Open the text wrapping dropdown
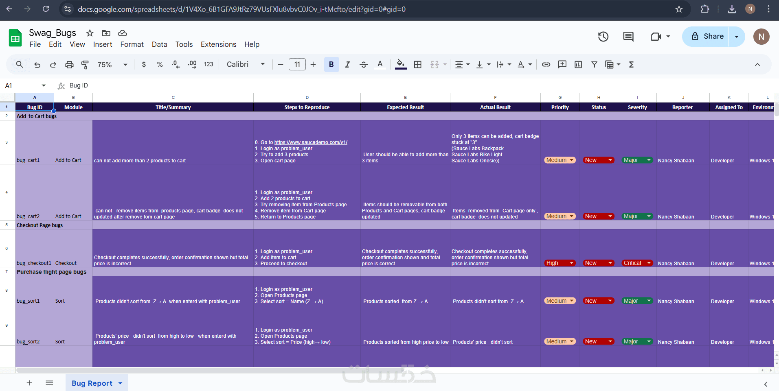Screen dimensions: 779x391 504,64
